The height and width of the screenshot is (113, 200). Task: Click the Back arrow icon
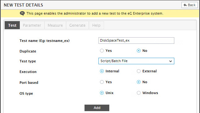[x=185, y=5]
